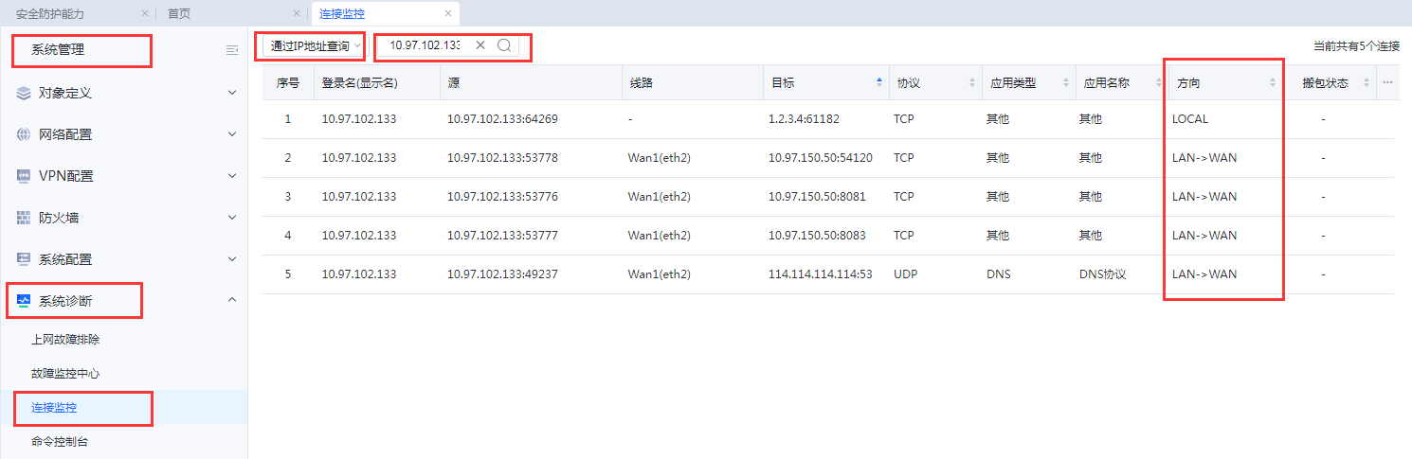1412x459 pixels.
Task: Sort by 报包状态 column arrows
Action: [x=1367, y=82]
